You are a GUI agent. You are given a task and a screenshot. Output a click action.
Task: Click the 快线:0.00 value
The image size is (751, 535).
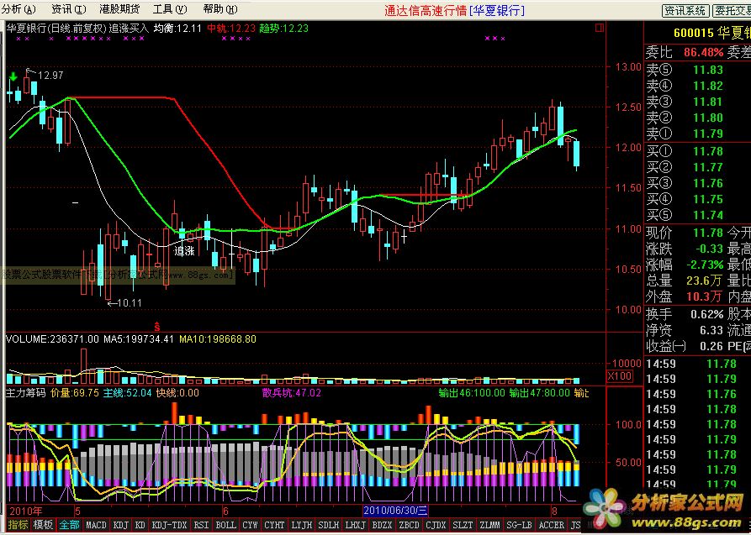177,393
